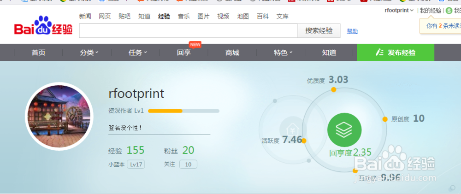The width and height of the screenshot is (461, 194).
Task: Click the green 发布经验 button
Action: point(396,53)
